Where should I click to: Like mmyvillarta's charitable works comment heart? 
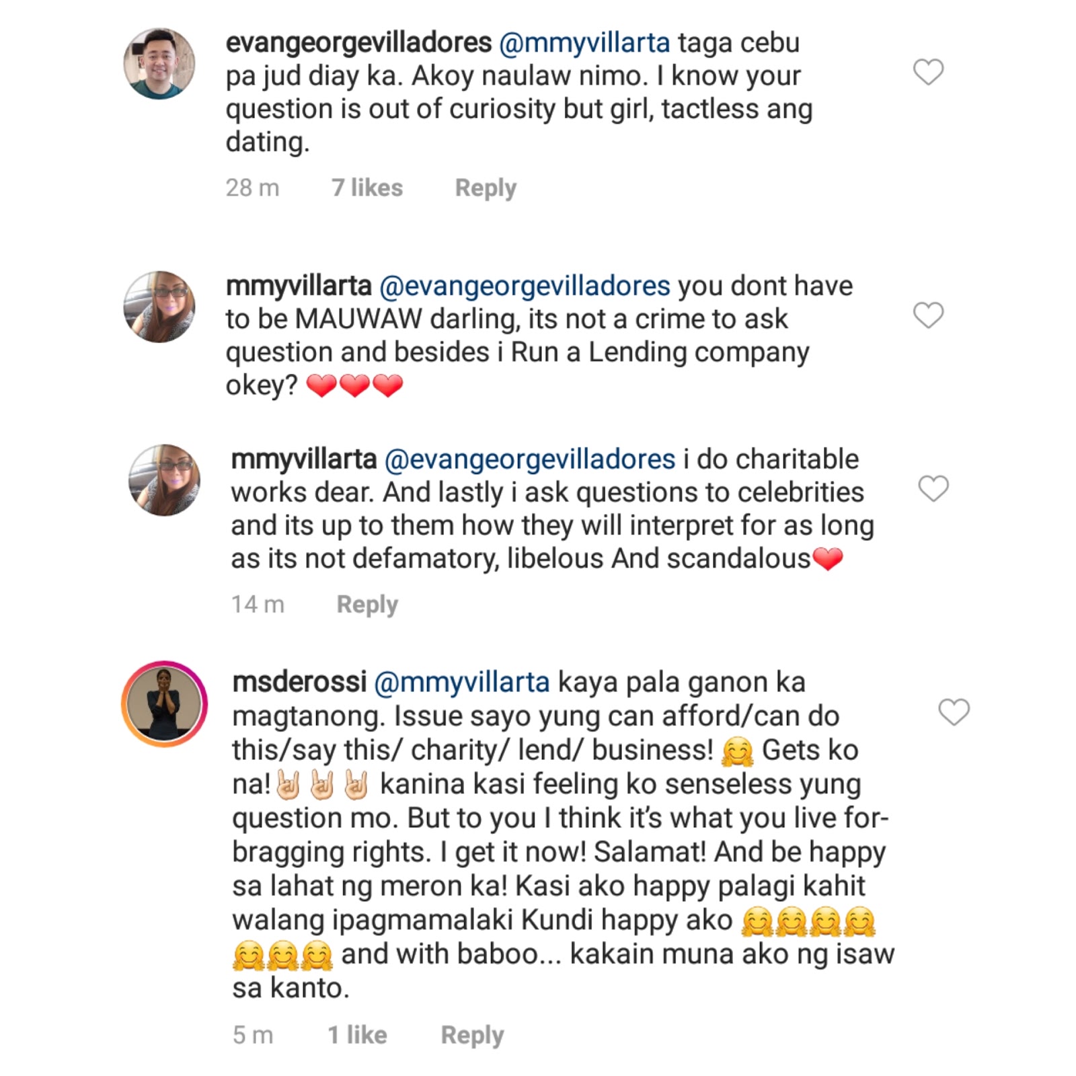(933, 488)
